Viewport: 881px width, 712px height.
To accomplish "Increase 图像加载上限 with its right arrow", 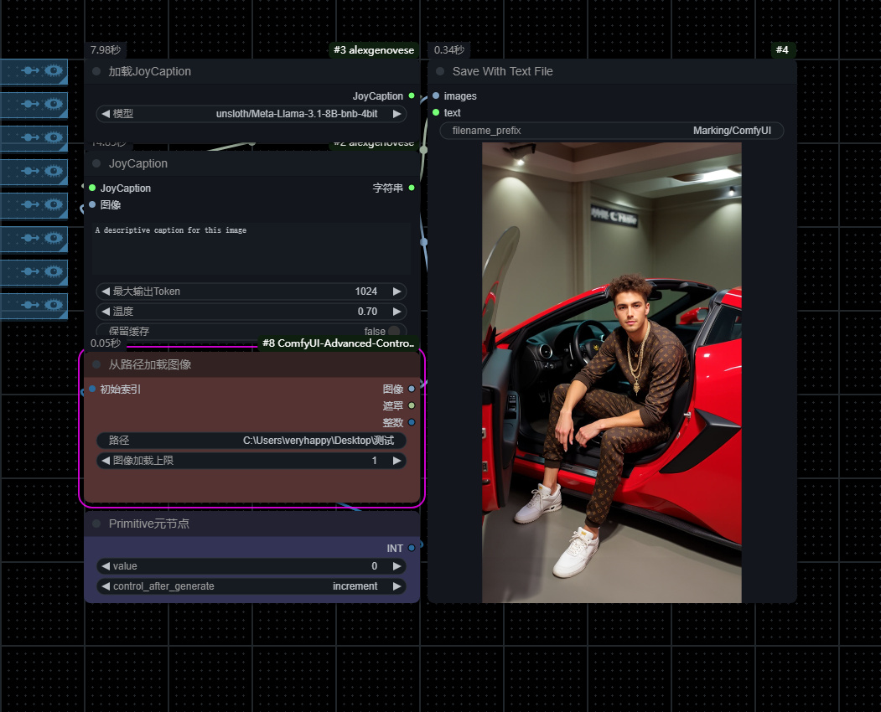I will tap(396, 460).
